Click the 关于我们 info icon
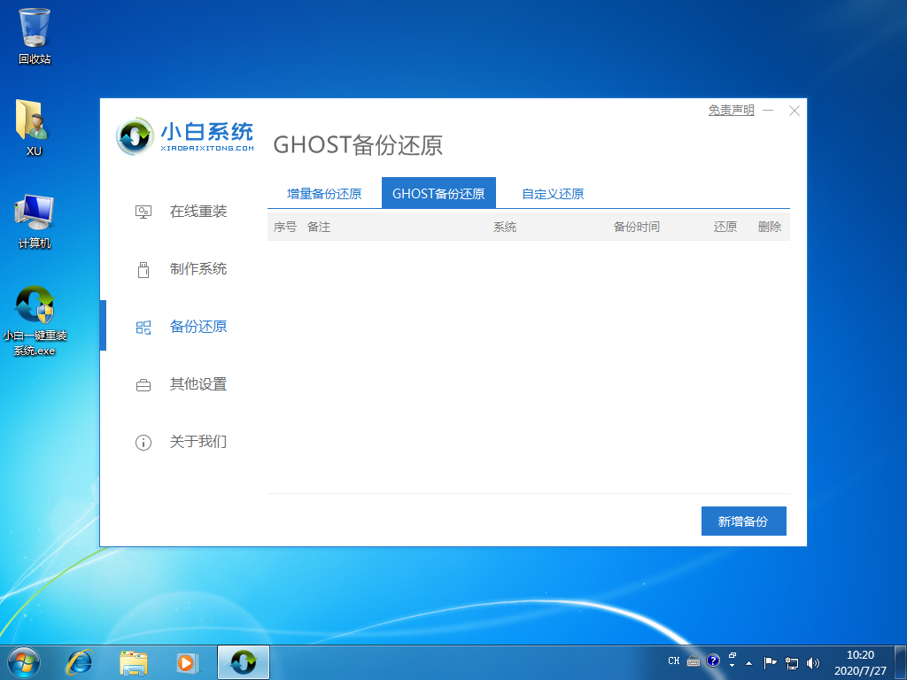This screenshot has width=907, height=680. coord(143,442)
